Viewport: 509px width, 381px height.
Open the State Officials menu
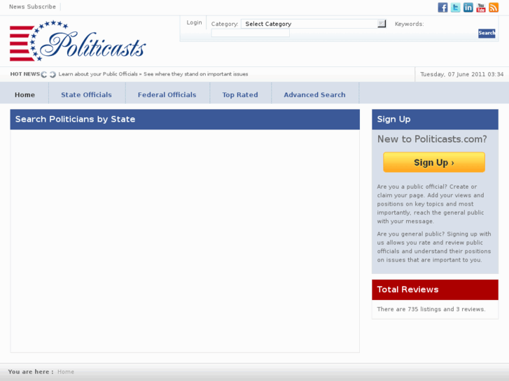pyautogui.click(x=86, y=94)
